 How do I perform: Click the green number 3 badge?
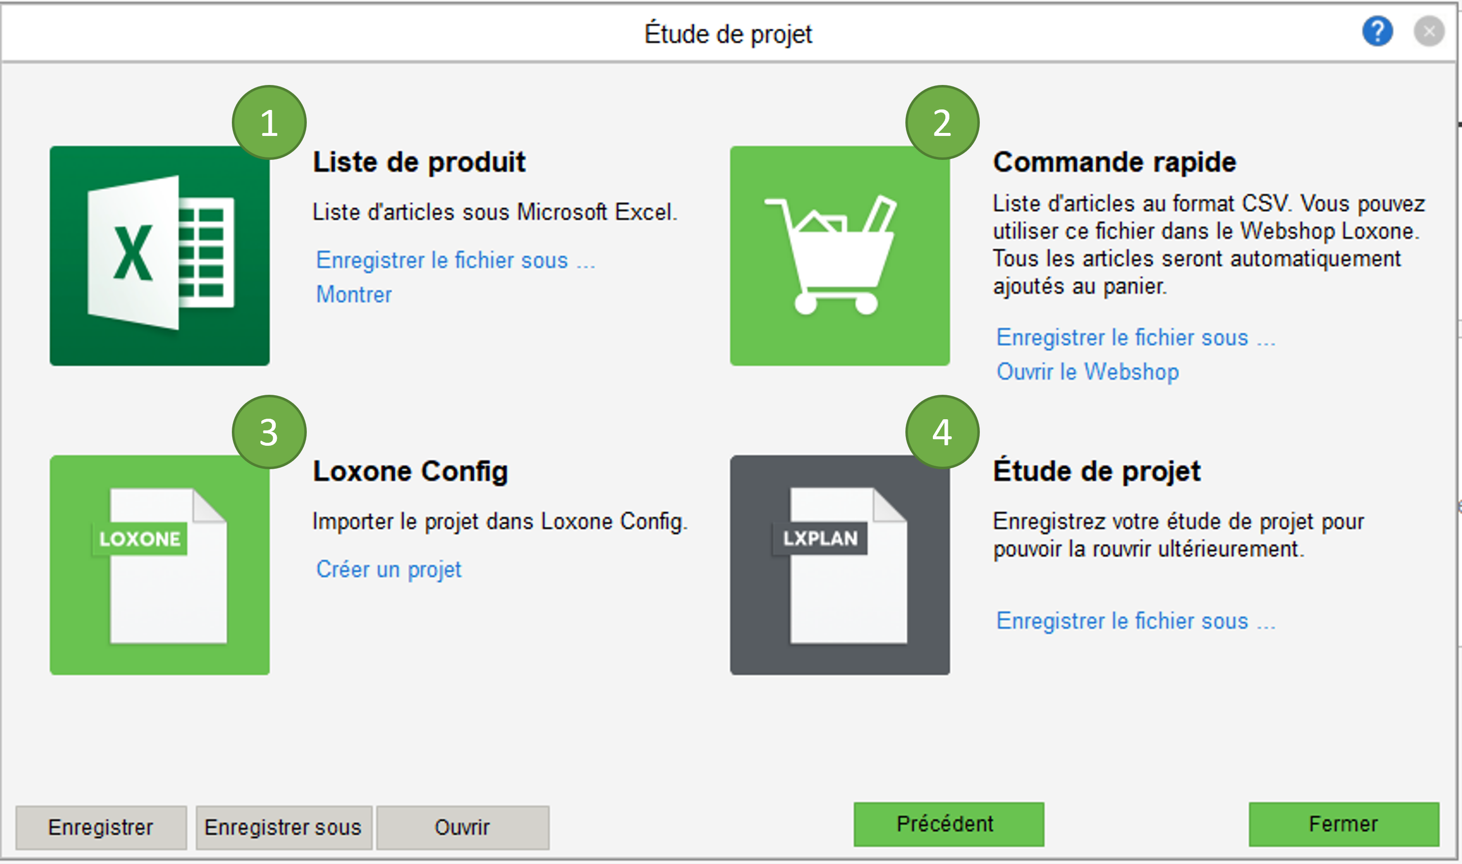click(x=269, y=432)
